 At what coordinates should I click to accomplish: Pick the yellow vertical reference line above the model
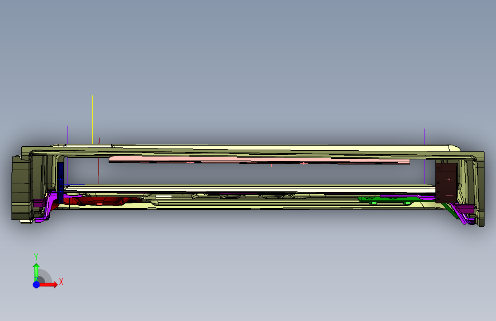92,120
